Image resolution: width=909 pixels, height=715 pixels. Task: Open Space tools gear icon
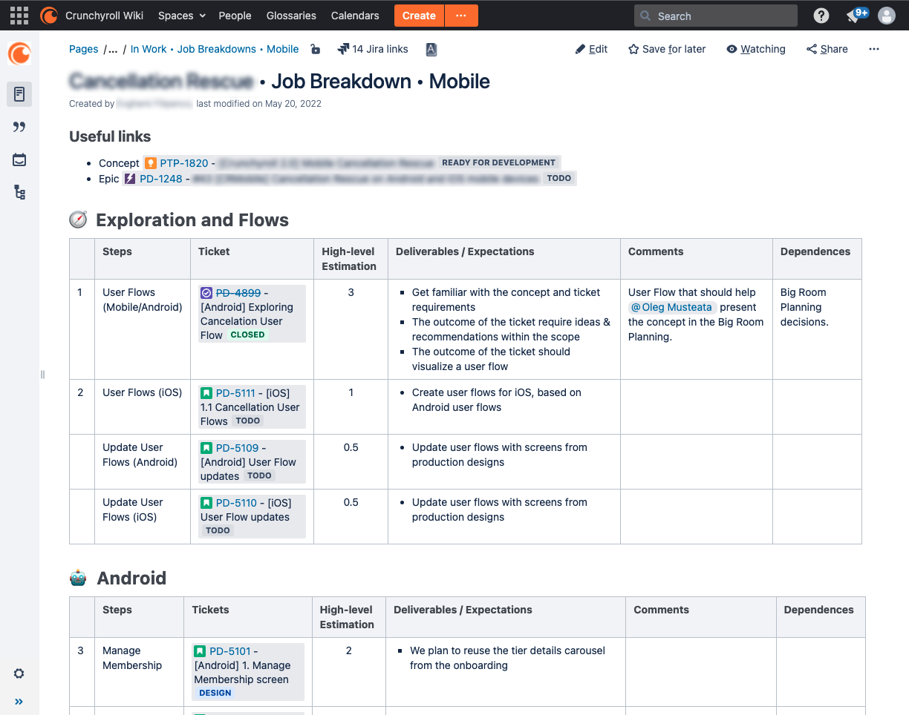(19, 673)
